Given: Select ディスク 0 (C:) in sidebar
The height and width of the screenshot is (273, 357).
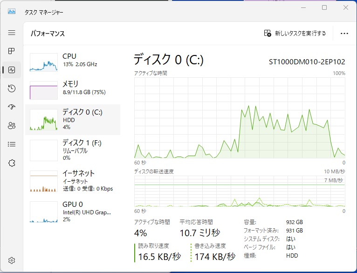Looking at the screenshot, I should click(x=73, y=120).
